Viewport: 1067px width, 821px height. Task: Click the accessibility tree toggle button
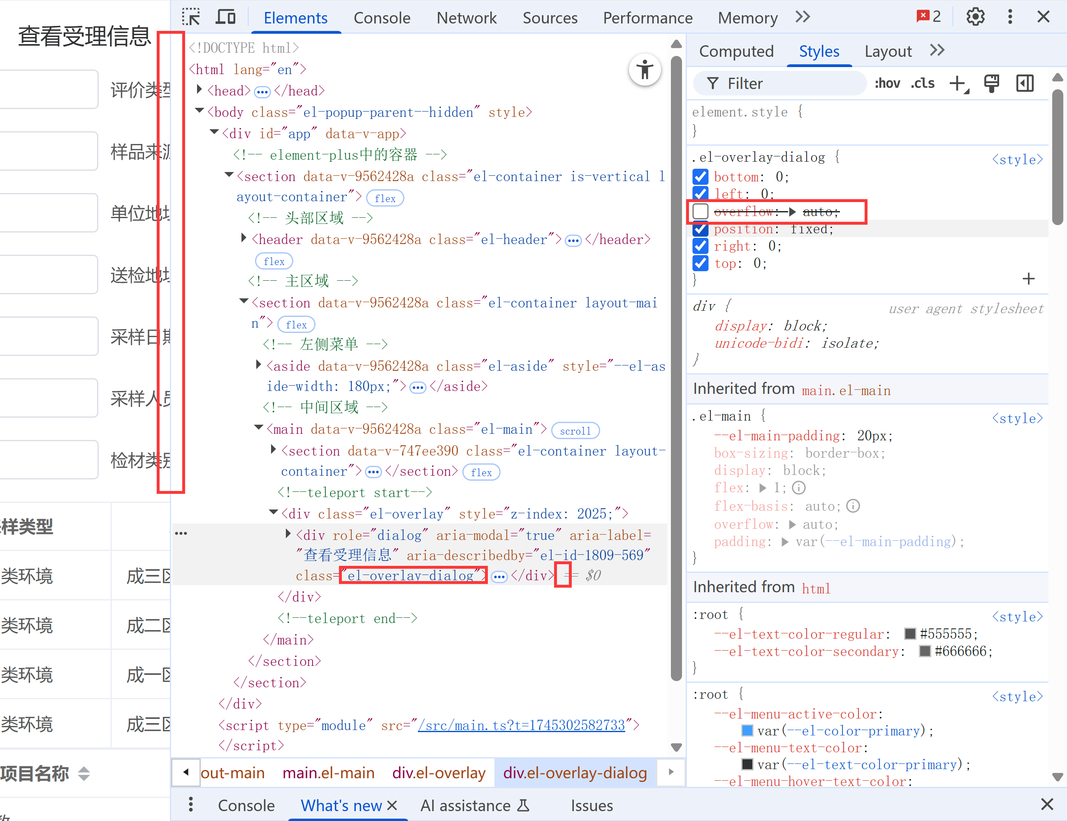[x=645, y=70]
